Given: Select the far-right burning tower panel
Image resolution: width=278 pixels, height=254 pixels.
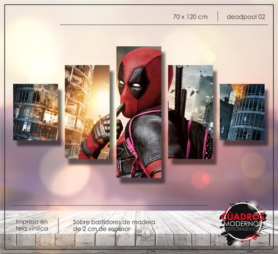Looking at the screenshot, I should click(x=242, y=112).
